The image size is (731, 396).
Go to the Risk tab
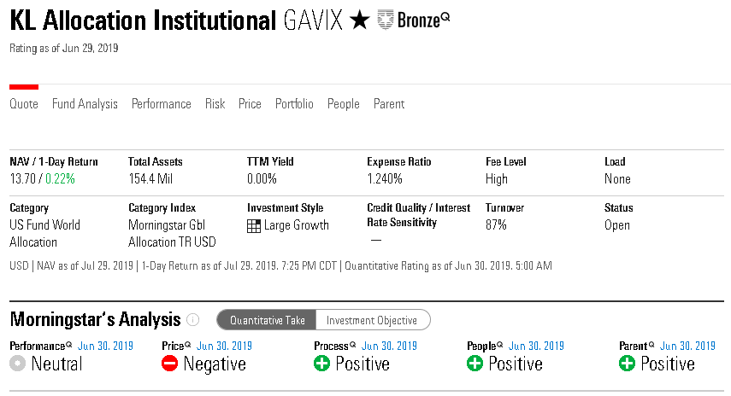215,104
